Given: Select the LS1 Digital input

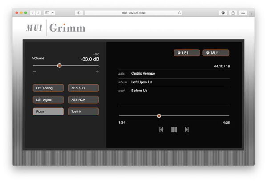Looking at the screenshot, I should click(x=48, y=100).
